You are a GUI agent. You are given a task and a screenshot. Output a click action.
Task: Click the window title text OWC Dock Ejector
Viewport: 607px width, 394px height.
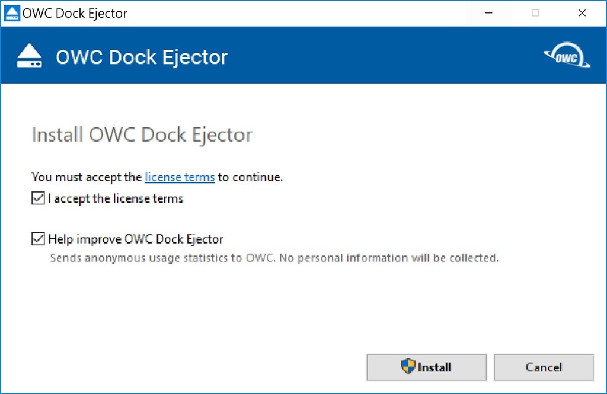(x=75, y=13)
